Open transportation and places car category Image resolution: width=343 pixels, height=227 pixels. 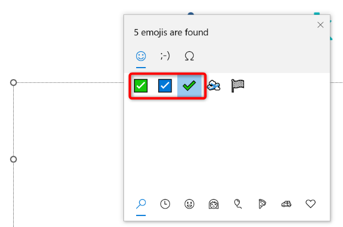point(287,204)
